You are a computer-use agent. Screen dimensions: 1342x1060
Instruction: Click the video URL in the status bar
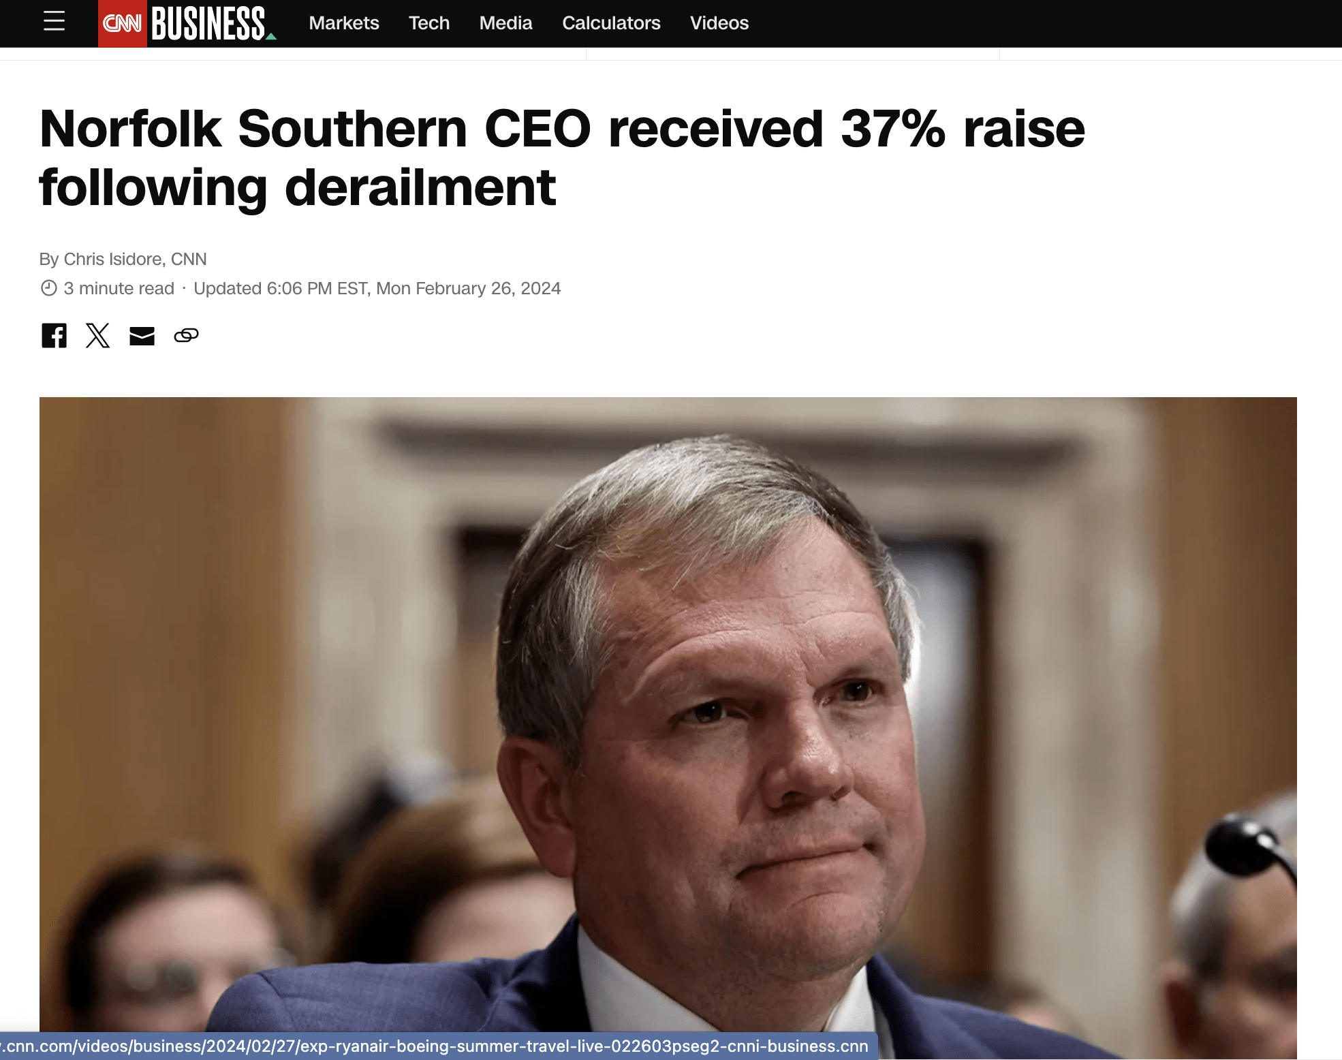point(436,1046)
